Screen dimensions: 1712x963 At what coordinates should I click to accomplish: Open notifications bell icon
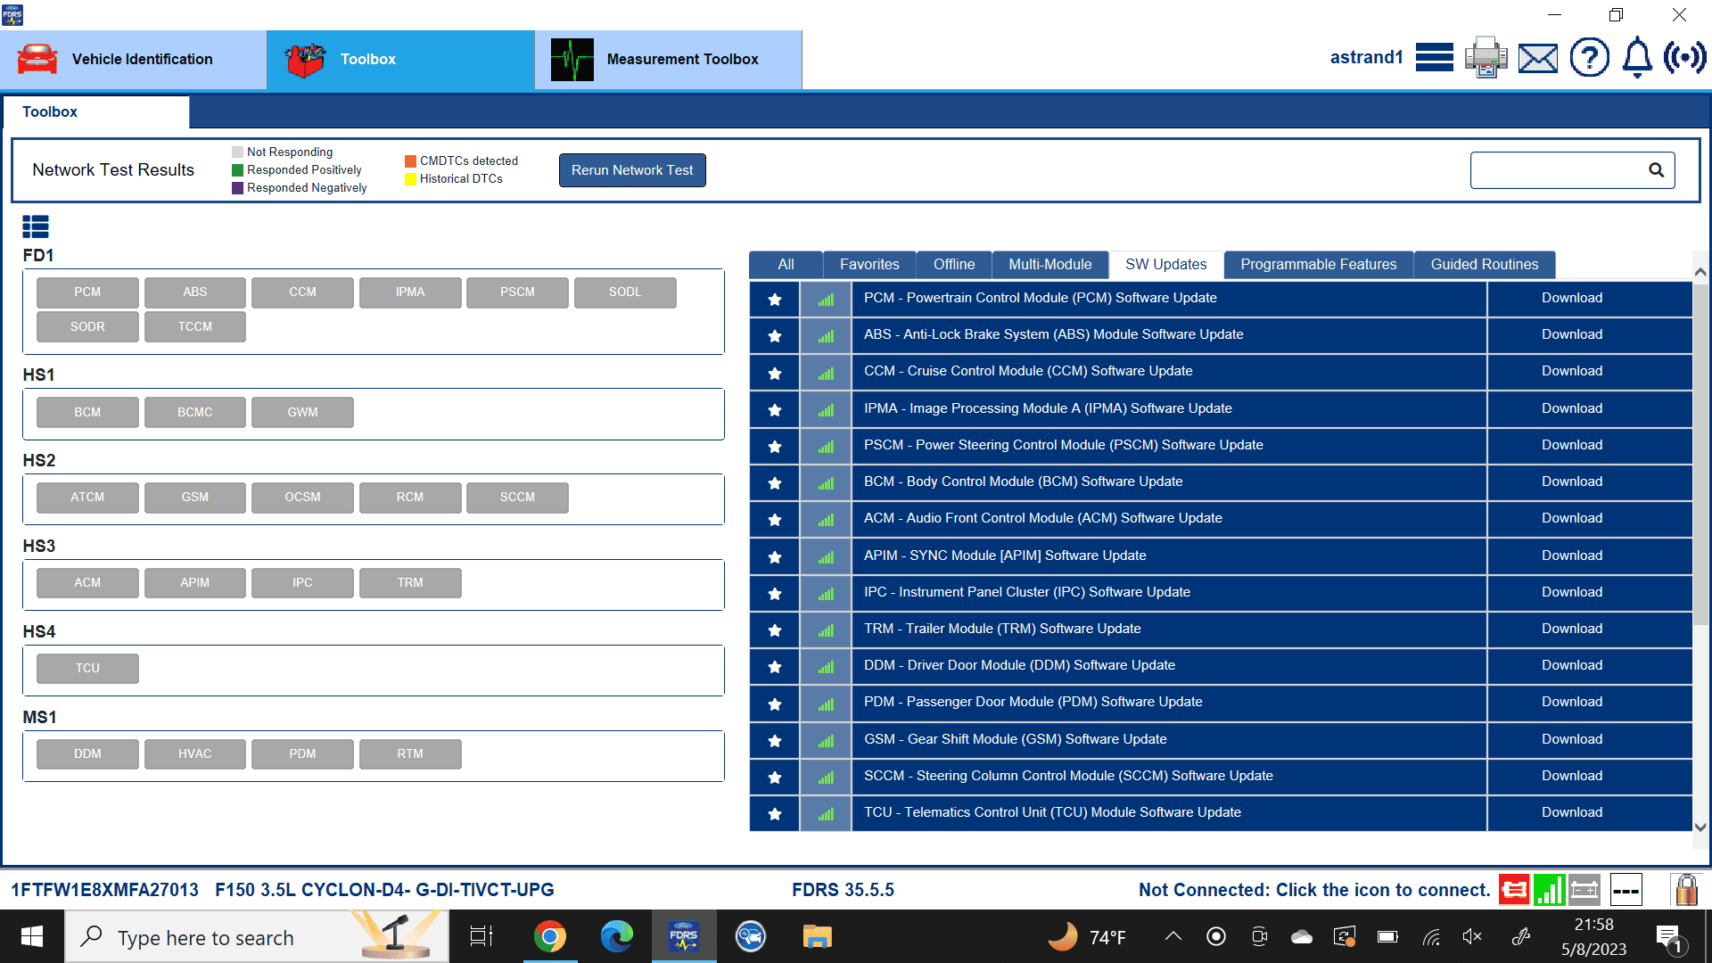pyautogui.click(x=1637, y=58)
